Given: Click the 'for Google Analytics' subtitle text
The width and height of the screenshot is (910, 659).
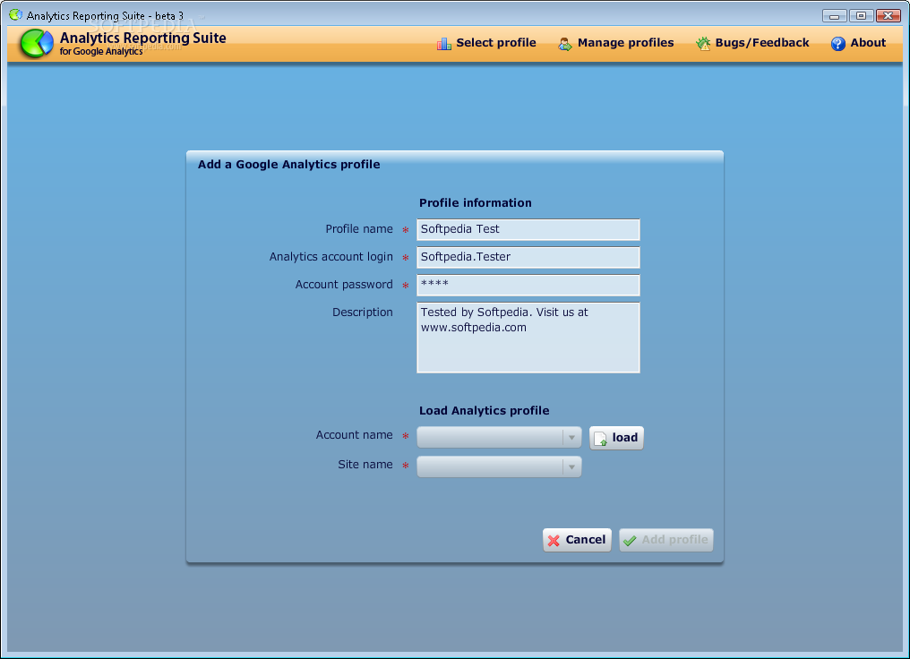Looking at the screenshot, I should point(101,52).
